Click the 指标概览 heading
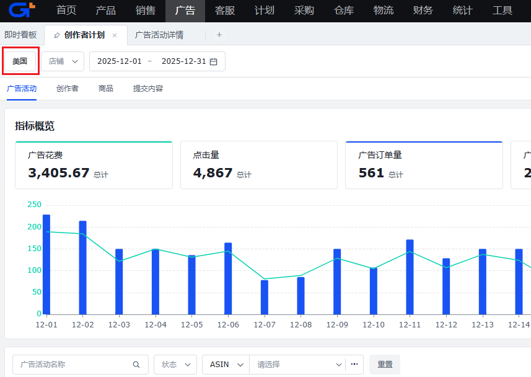This screenshot has height=377, width=531. click(x=35, y=126)
